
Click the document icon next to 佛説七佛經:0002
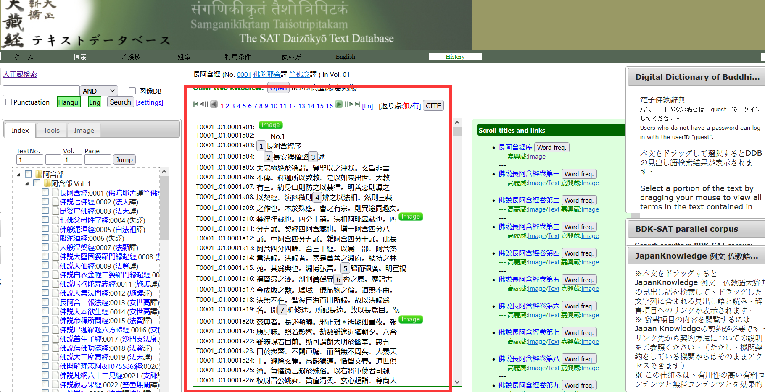(56, 201)
